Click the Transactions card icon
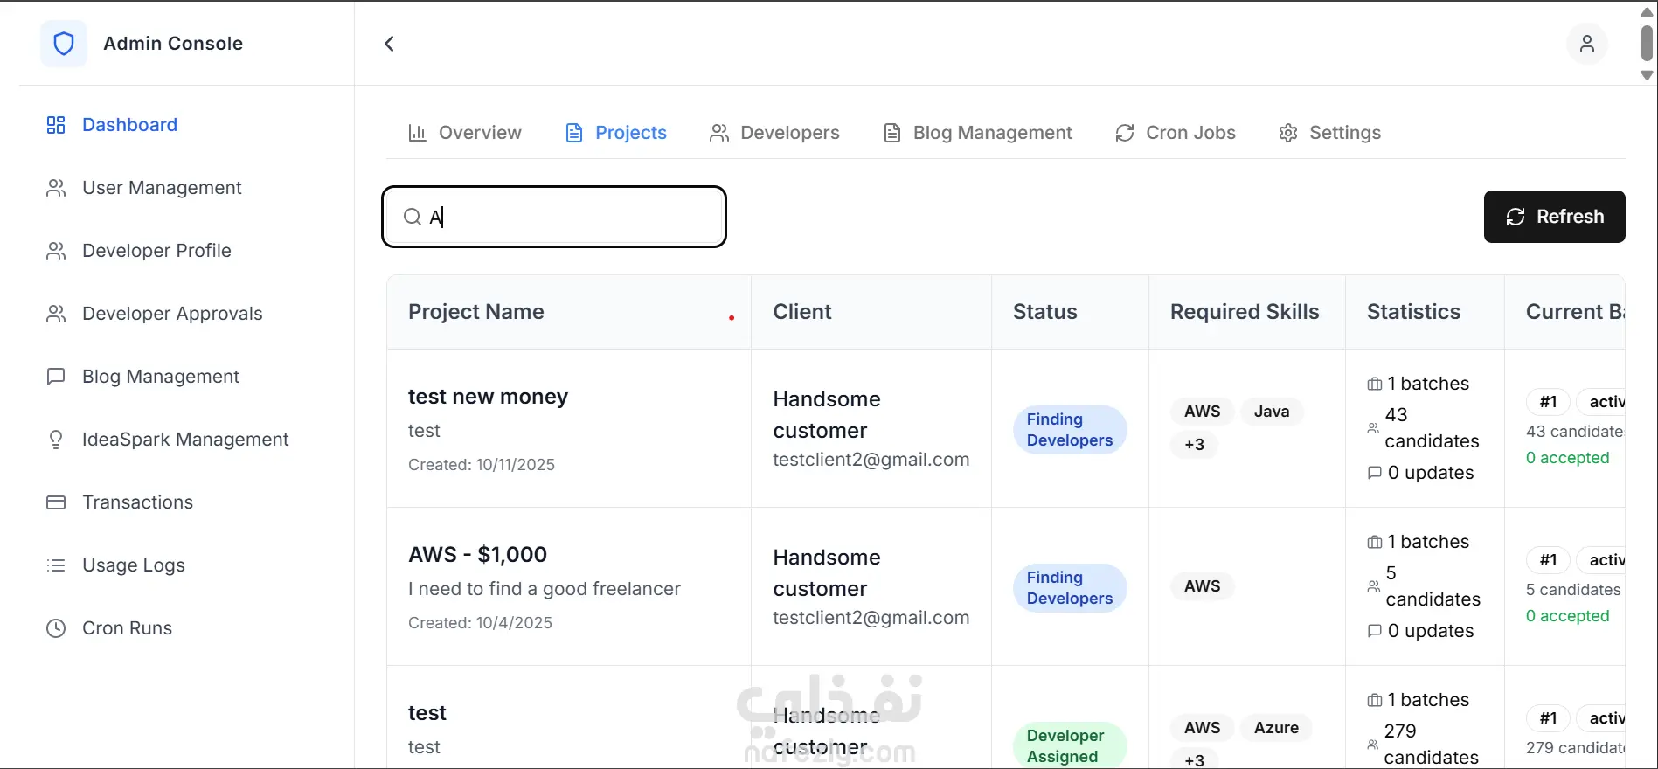1658x769 pixels. click(56, 502)
